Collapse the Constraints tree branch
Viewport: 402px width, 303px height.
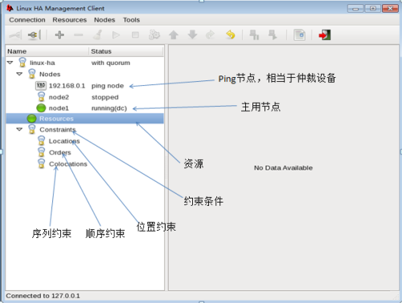19,129
